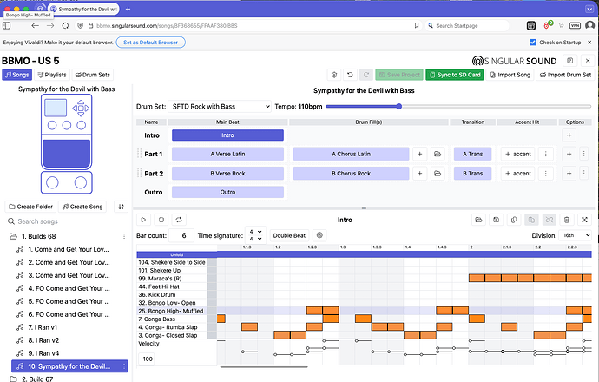Screen dimensions: 599x382
Task: Toggle the Check on Startup checkbox
Action: coord(533,42)
